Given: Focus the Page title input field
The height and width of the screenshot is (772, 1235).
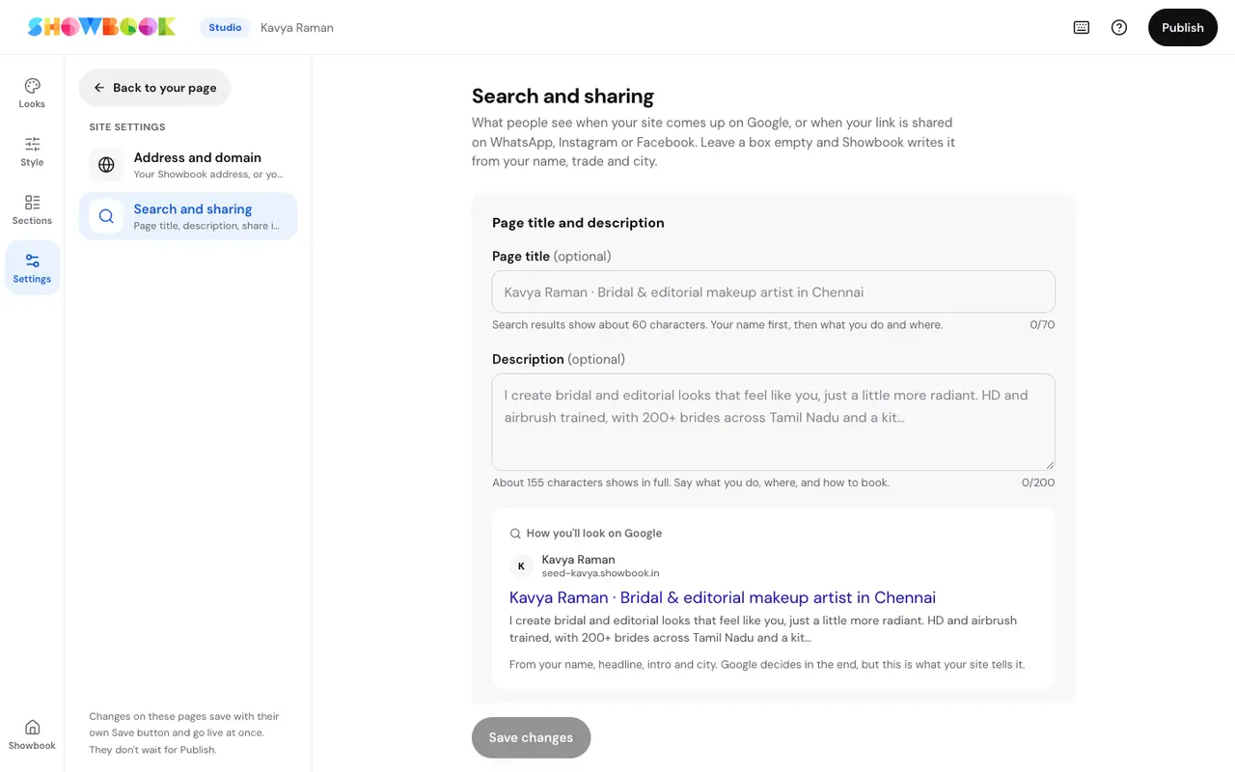Looking at the screenshot, I should 773,291.
